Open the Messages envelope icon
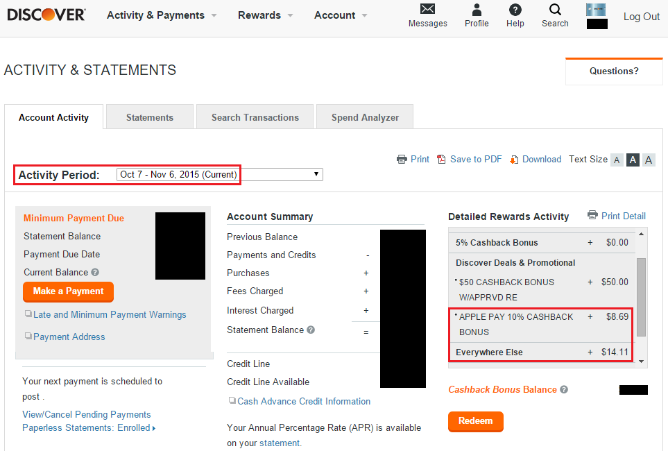 tap(427, 9)
